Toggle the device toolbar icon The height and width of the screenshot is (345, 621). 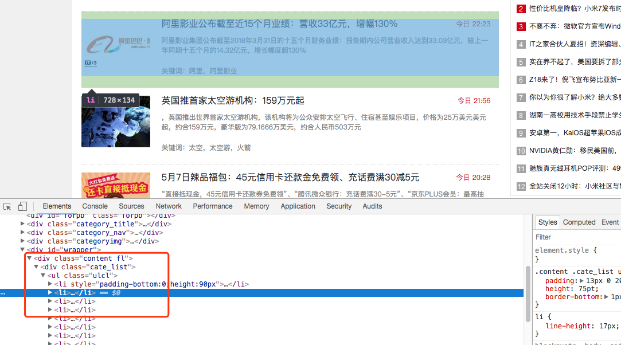pyautogui.click(x=22, y=205)
